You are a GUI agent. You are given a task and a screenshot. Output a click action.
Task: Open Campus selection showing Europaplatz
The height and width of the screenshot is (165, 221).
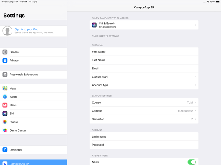tap(144, 111)
